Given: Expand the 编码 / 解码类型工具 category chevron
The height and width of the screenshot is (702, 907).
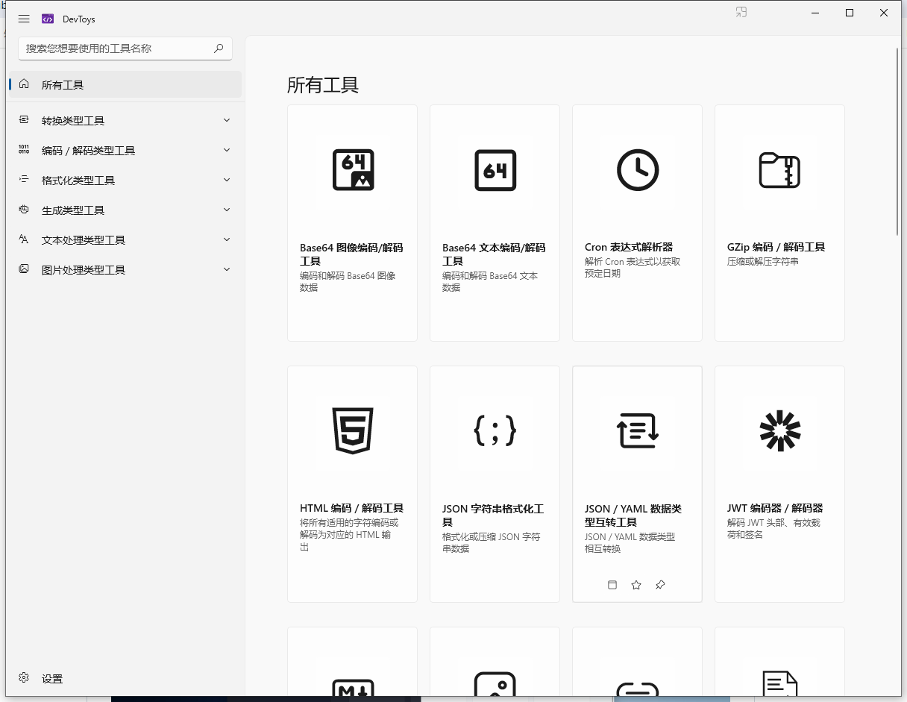Looking at the screenshot, I should click(x=227, y=150).
